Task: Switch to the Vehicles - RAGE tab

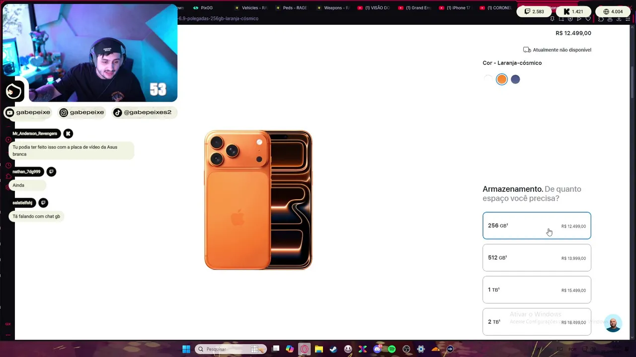Action: pos(251,8)
